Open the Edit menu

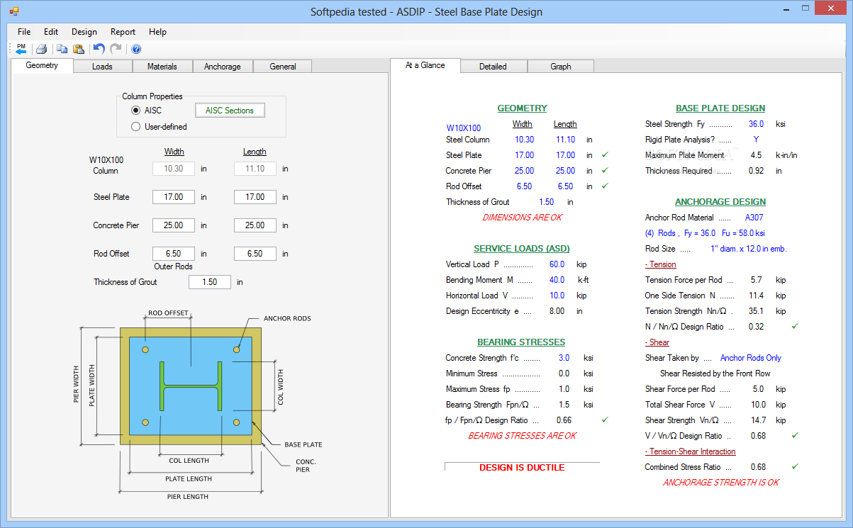[51, 32]
